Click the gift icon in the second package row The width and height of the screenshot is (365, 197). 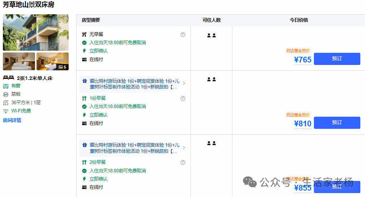pyautogui.click(x=85, y=81)
